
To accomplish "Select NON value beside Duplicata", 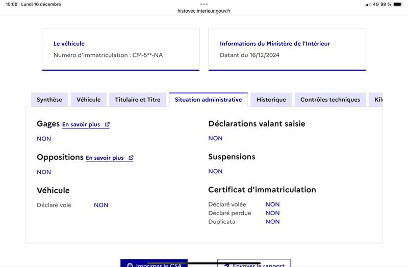I will (x=272, y=222).
